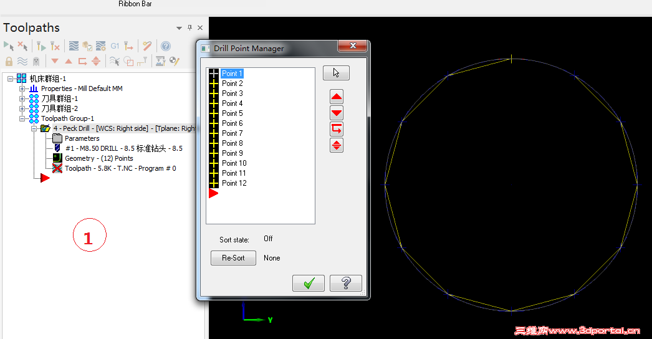The image size is (652, 339).
Task: Click 刀具群组-1 group label
Action: [59, 98]
